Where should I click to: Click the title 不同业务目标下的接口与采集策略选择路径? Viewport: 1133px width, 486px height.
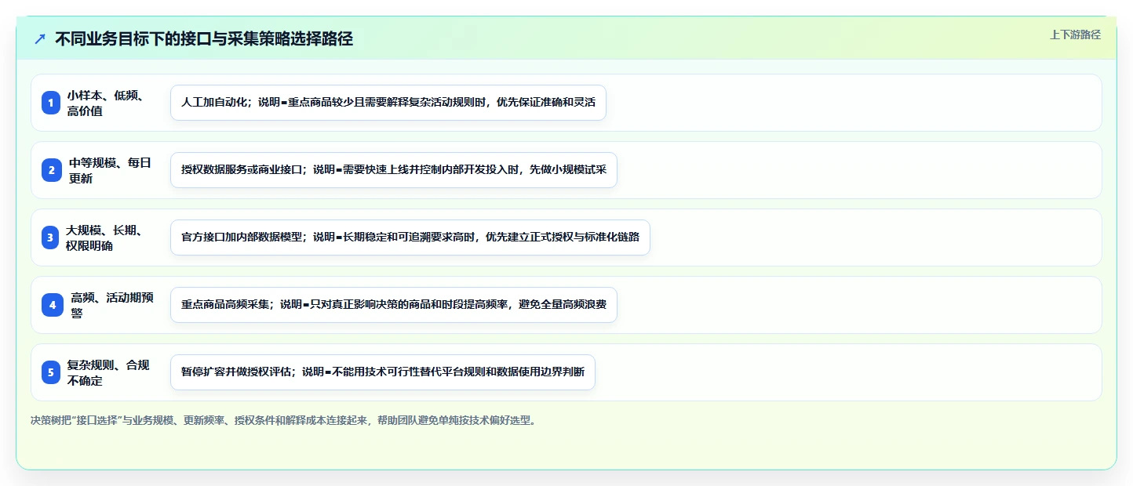[x=204, y=39]
